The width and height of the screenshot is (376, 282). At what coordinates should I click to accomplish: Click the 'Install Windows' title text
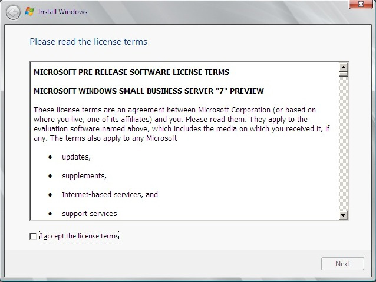click(x=62, y=12)
